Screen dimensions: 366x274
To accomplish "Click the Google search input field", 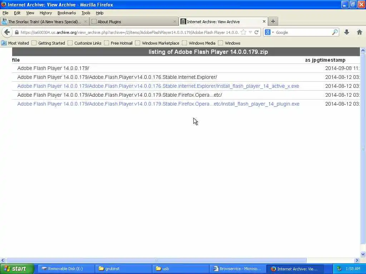I will (x=303, y=32).
